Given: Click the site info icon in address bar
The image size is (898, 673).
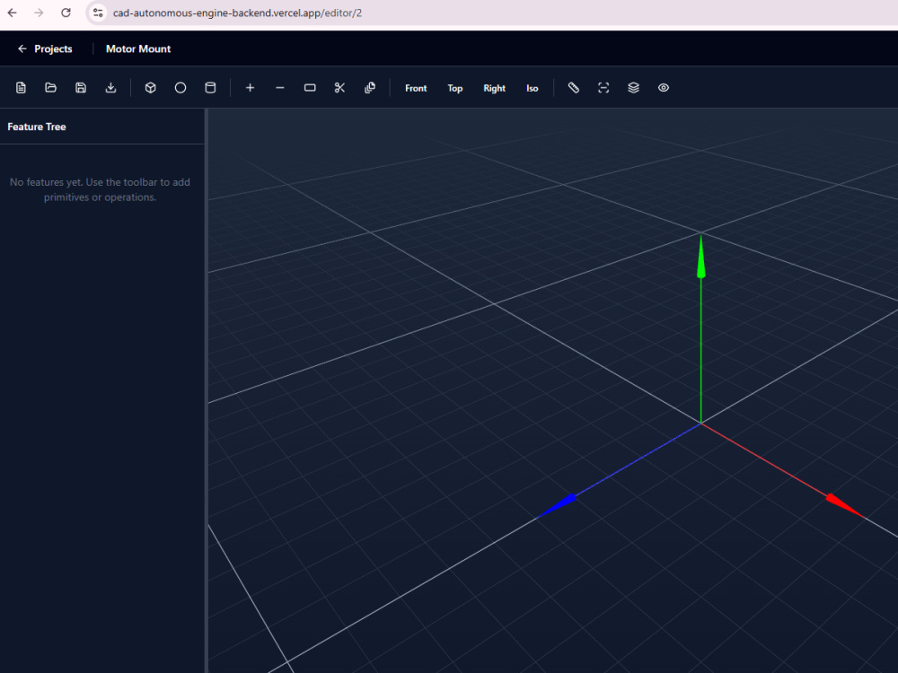Looking at the screenshot, I should [x=98, y=13].
